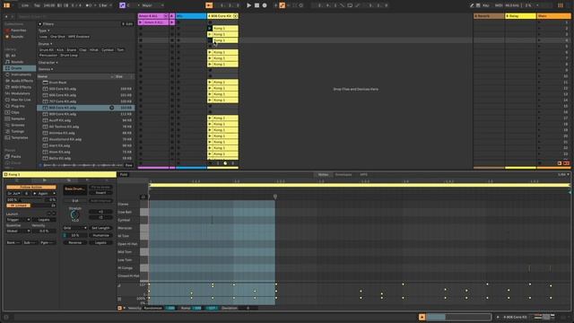Click the Link button in control bar
Screen dimensions: 574x323
25,5
